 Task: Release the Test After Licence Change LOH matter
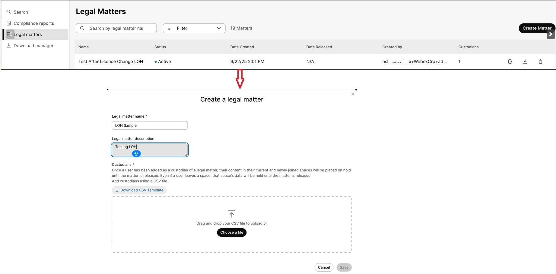510,61
